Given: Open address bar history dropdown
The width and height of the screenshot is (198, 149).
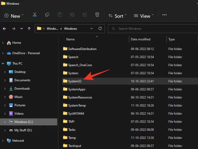Looking at the screenshot, I should click(x=91, y=29).
